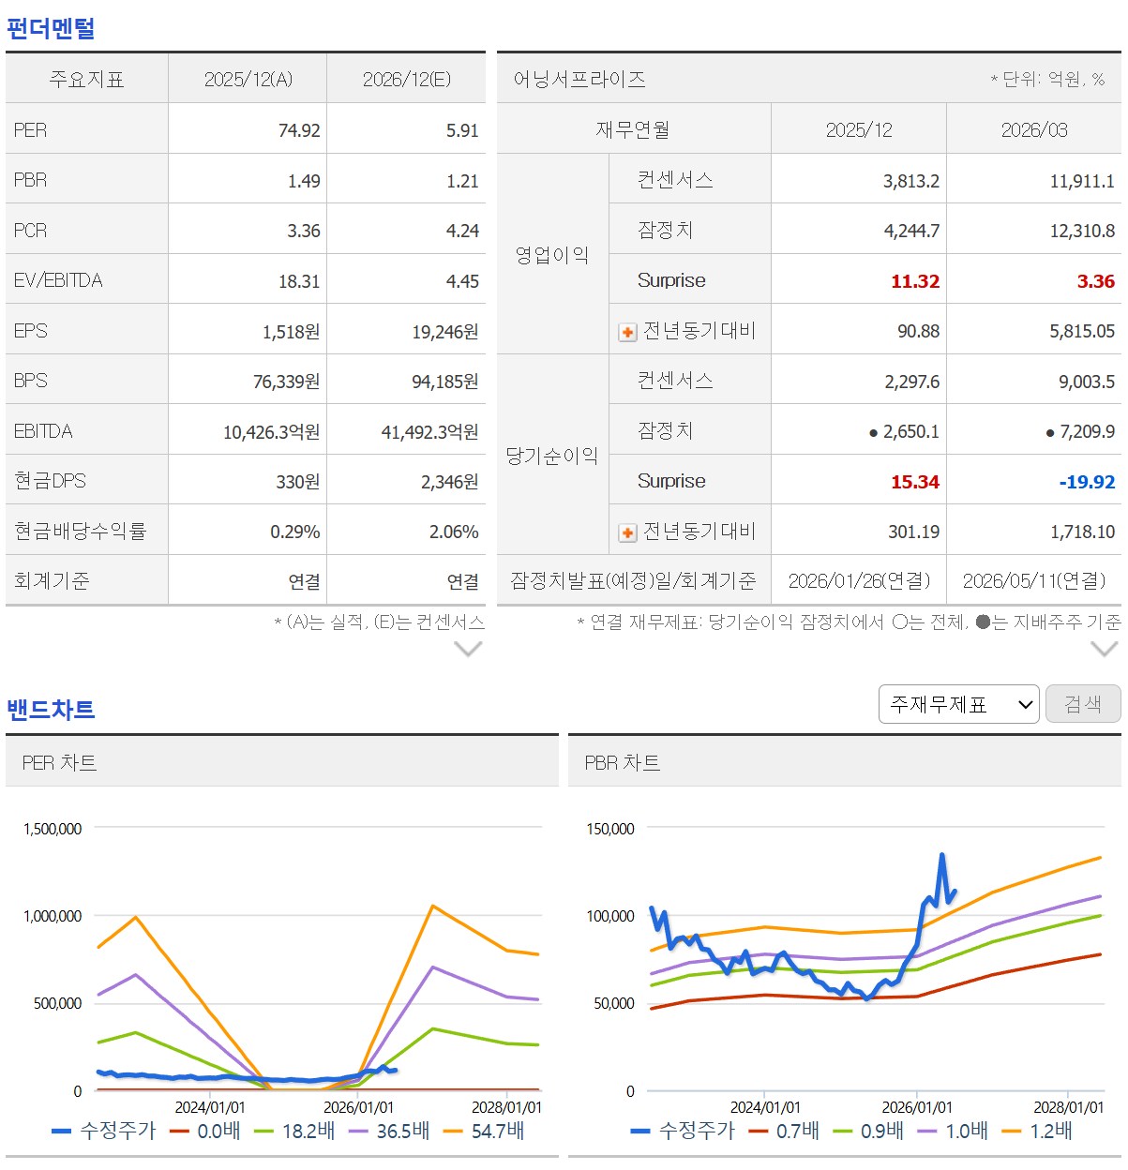Image resolution: width=1128 pixels, height=1170 pixels.
Task: Click the 어닝서프라이즈 table header
Action: (579, 80)
